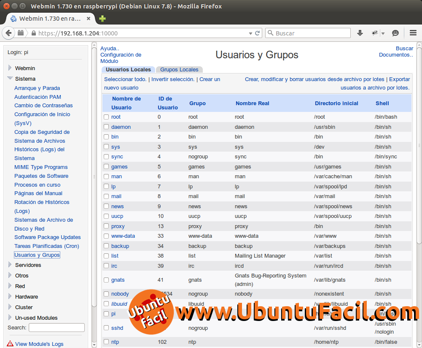Screen dimensions: 422x348
Task: Expand the Otros category
Action: (10, 275)
